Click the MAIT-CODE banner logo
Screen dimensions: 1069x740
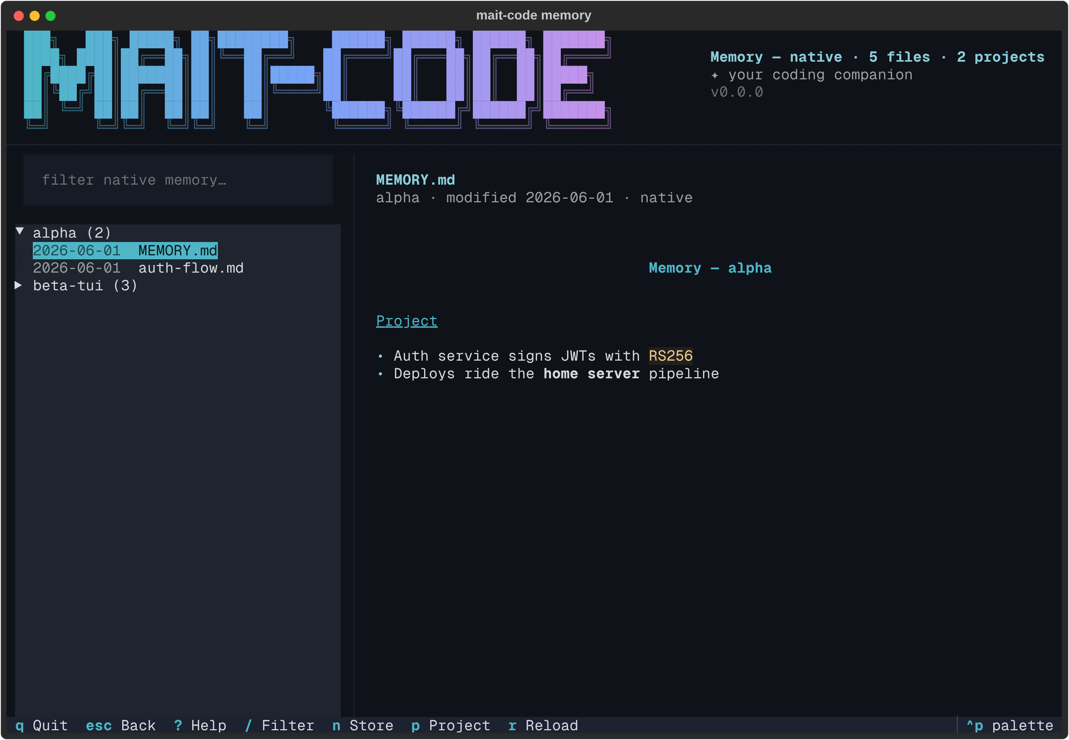click(x=317, y=79)
